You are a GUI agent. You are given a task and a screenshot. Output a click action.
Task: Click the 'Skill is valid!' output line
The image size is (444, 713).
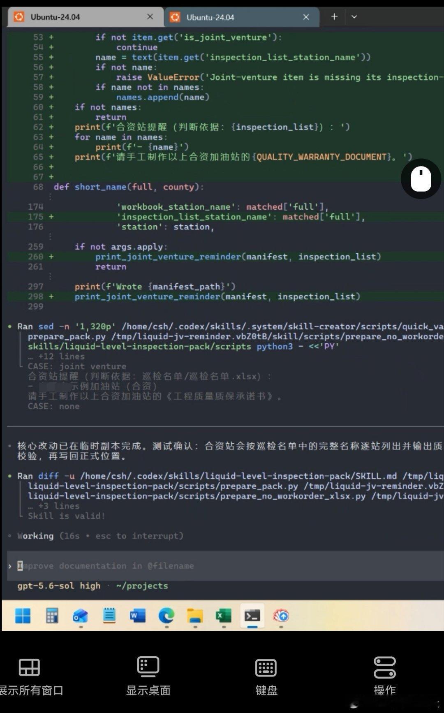(x=66, y=516)
